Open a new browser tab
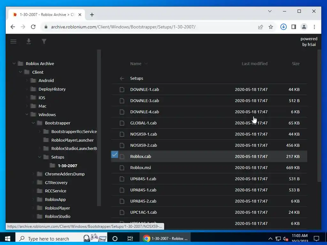Image resolution: width=327 pixels, height=245 pixels. (x=92, y=15)
